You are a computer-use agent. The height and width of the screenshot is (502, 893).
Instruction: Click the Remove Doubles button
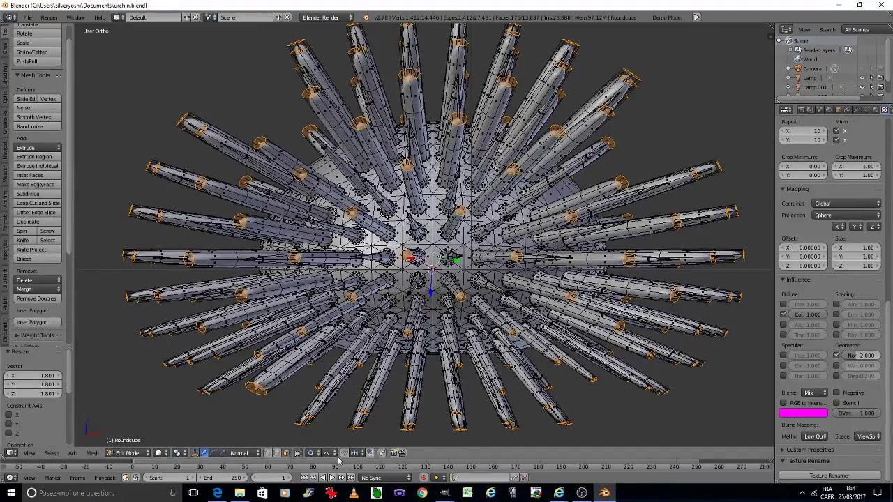click(38, 298)
